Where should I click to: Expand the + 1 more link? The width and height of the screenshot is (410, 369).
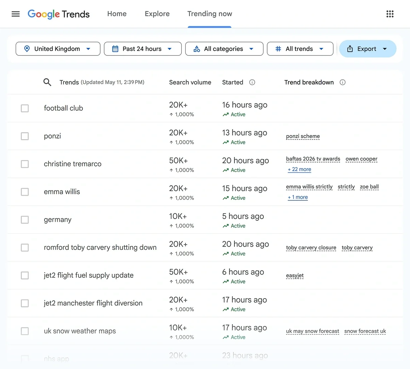(298, 197)
